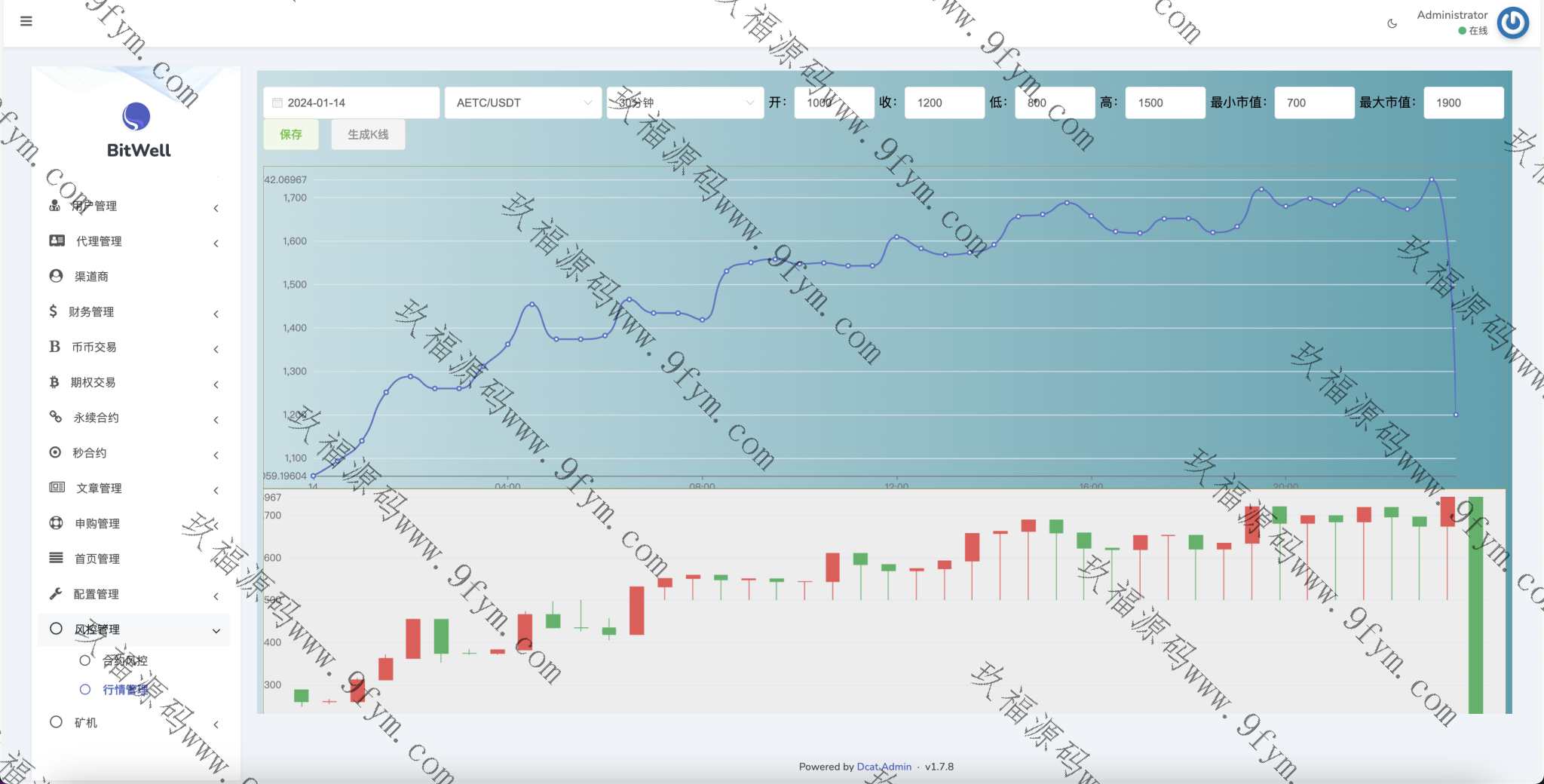Click the 生成K线 button
Image resolution: width=1544 pixels, height=784 pixels.
coord(368,134)
